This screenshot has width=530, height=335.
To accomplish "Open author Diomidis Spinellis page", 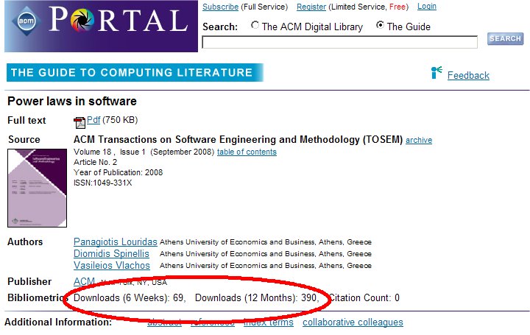I will pyautogui.click(x=111, y=253).
